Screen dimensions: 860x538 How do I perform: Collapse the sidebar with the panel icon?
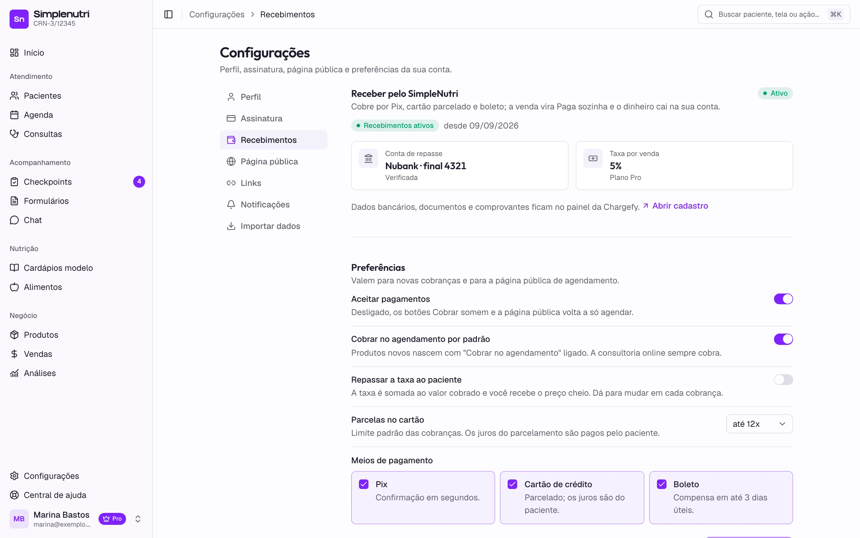tap(168, 14)
